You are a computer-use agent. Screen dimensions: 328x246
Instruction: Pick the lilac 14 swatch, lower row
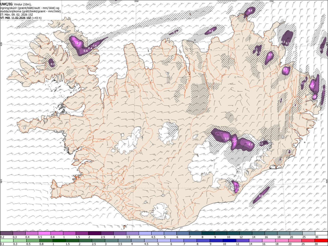coord(255,240)
